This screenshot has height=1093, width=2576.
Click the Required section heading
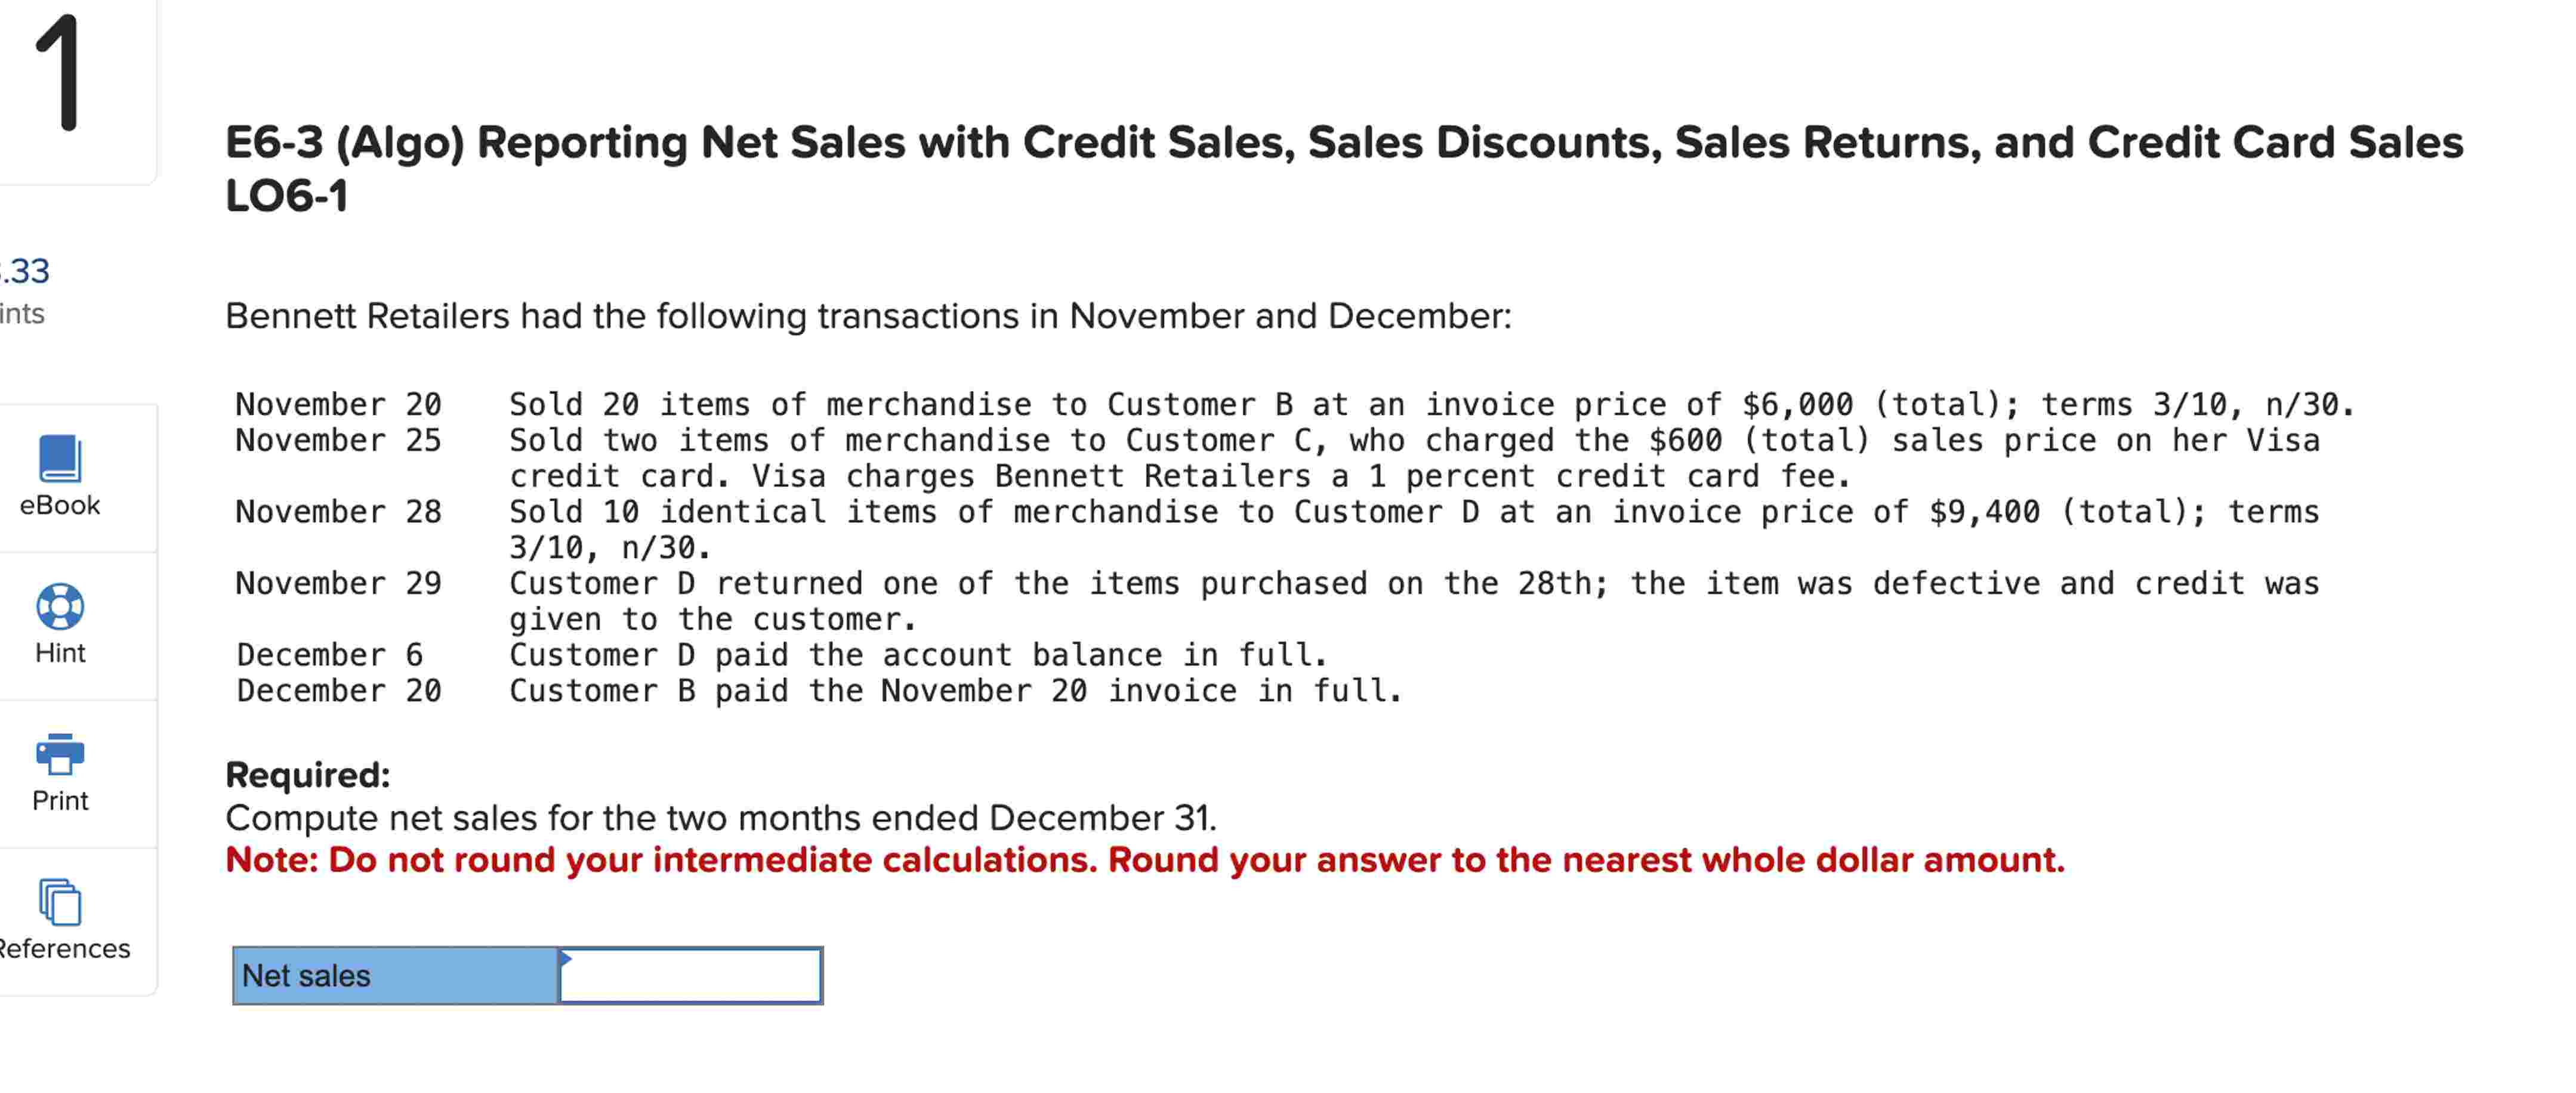(x=308, y=773)
